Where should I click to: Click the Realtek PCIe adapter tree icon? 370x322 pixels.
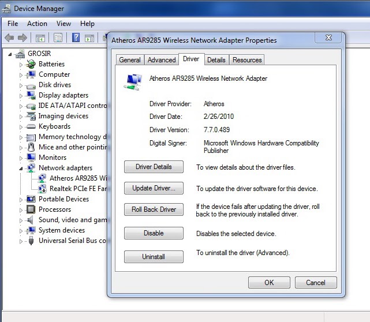pos(42,189)
